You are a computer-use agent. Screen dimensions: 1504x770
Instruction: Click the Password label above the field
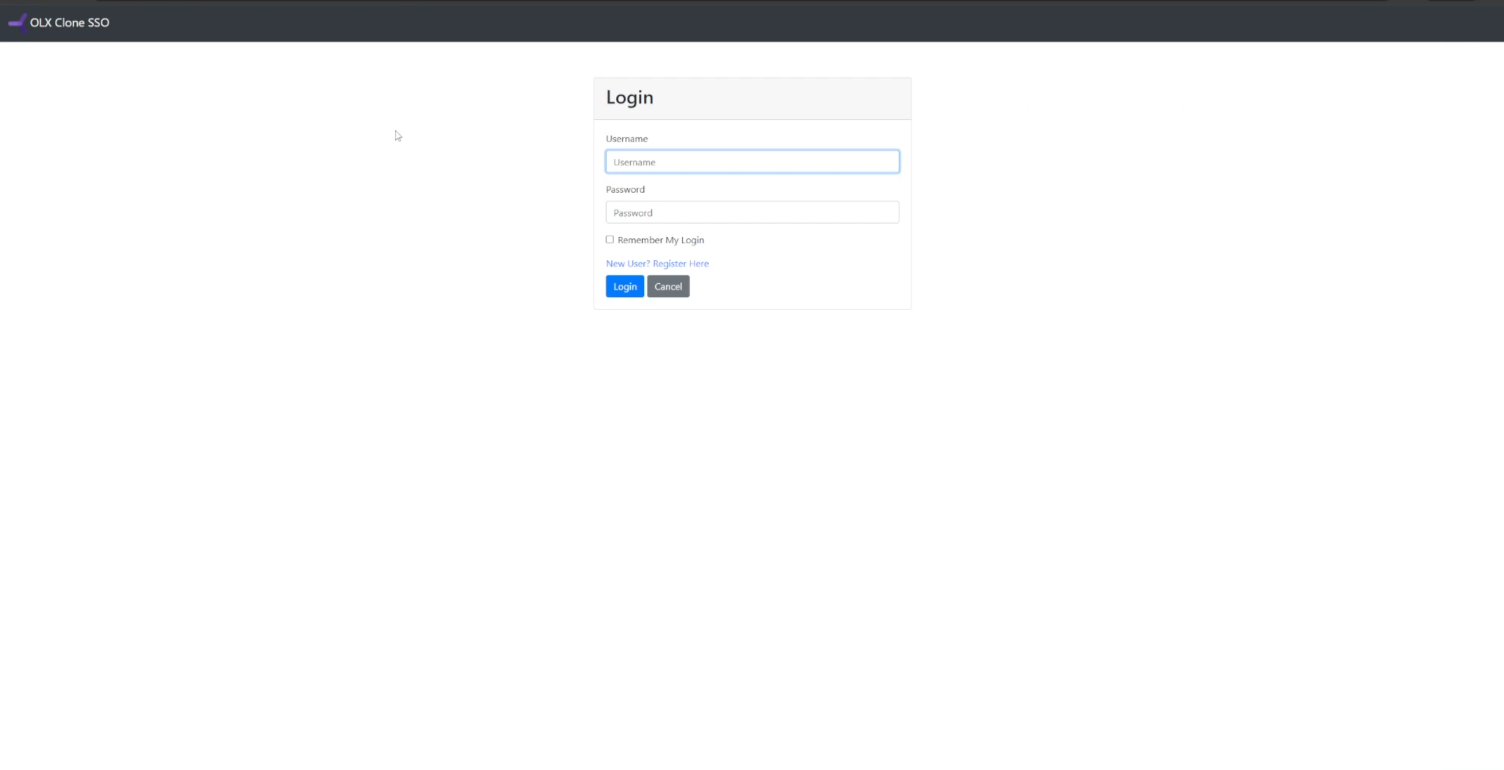click(x=625, y=190)
